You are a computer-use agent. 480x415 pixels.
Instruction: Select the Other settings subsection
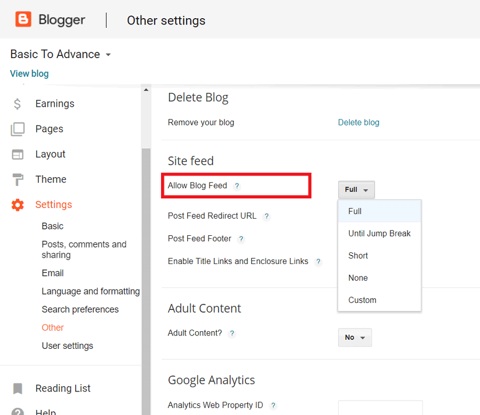pyautogui.click(x=53, y=328)
